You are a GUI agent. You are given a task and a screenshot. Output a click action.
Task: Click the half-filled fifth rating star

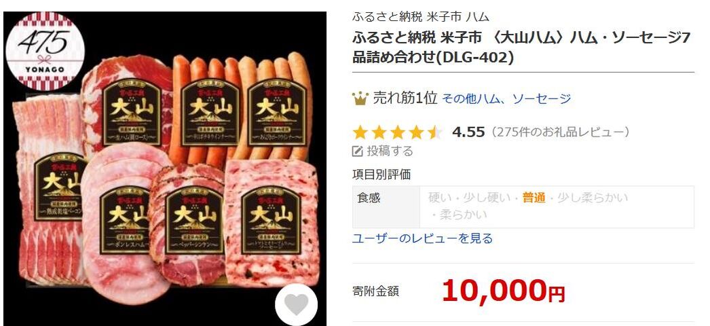click(x=434, y=132)
